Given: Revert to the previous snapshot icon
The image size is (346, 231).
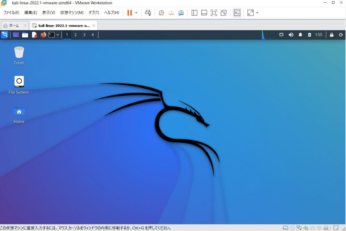Looking at the screenshot, I should pos(171,13).
